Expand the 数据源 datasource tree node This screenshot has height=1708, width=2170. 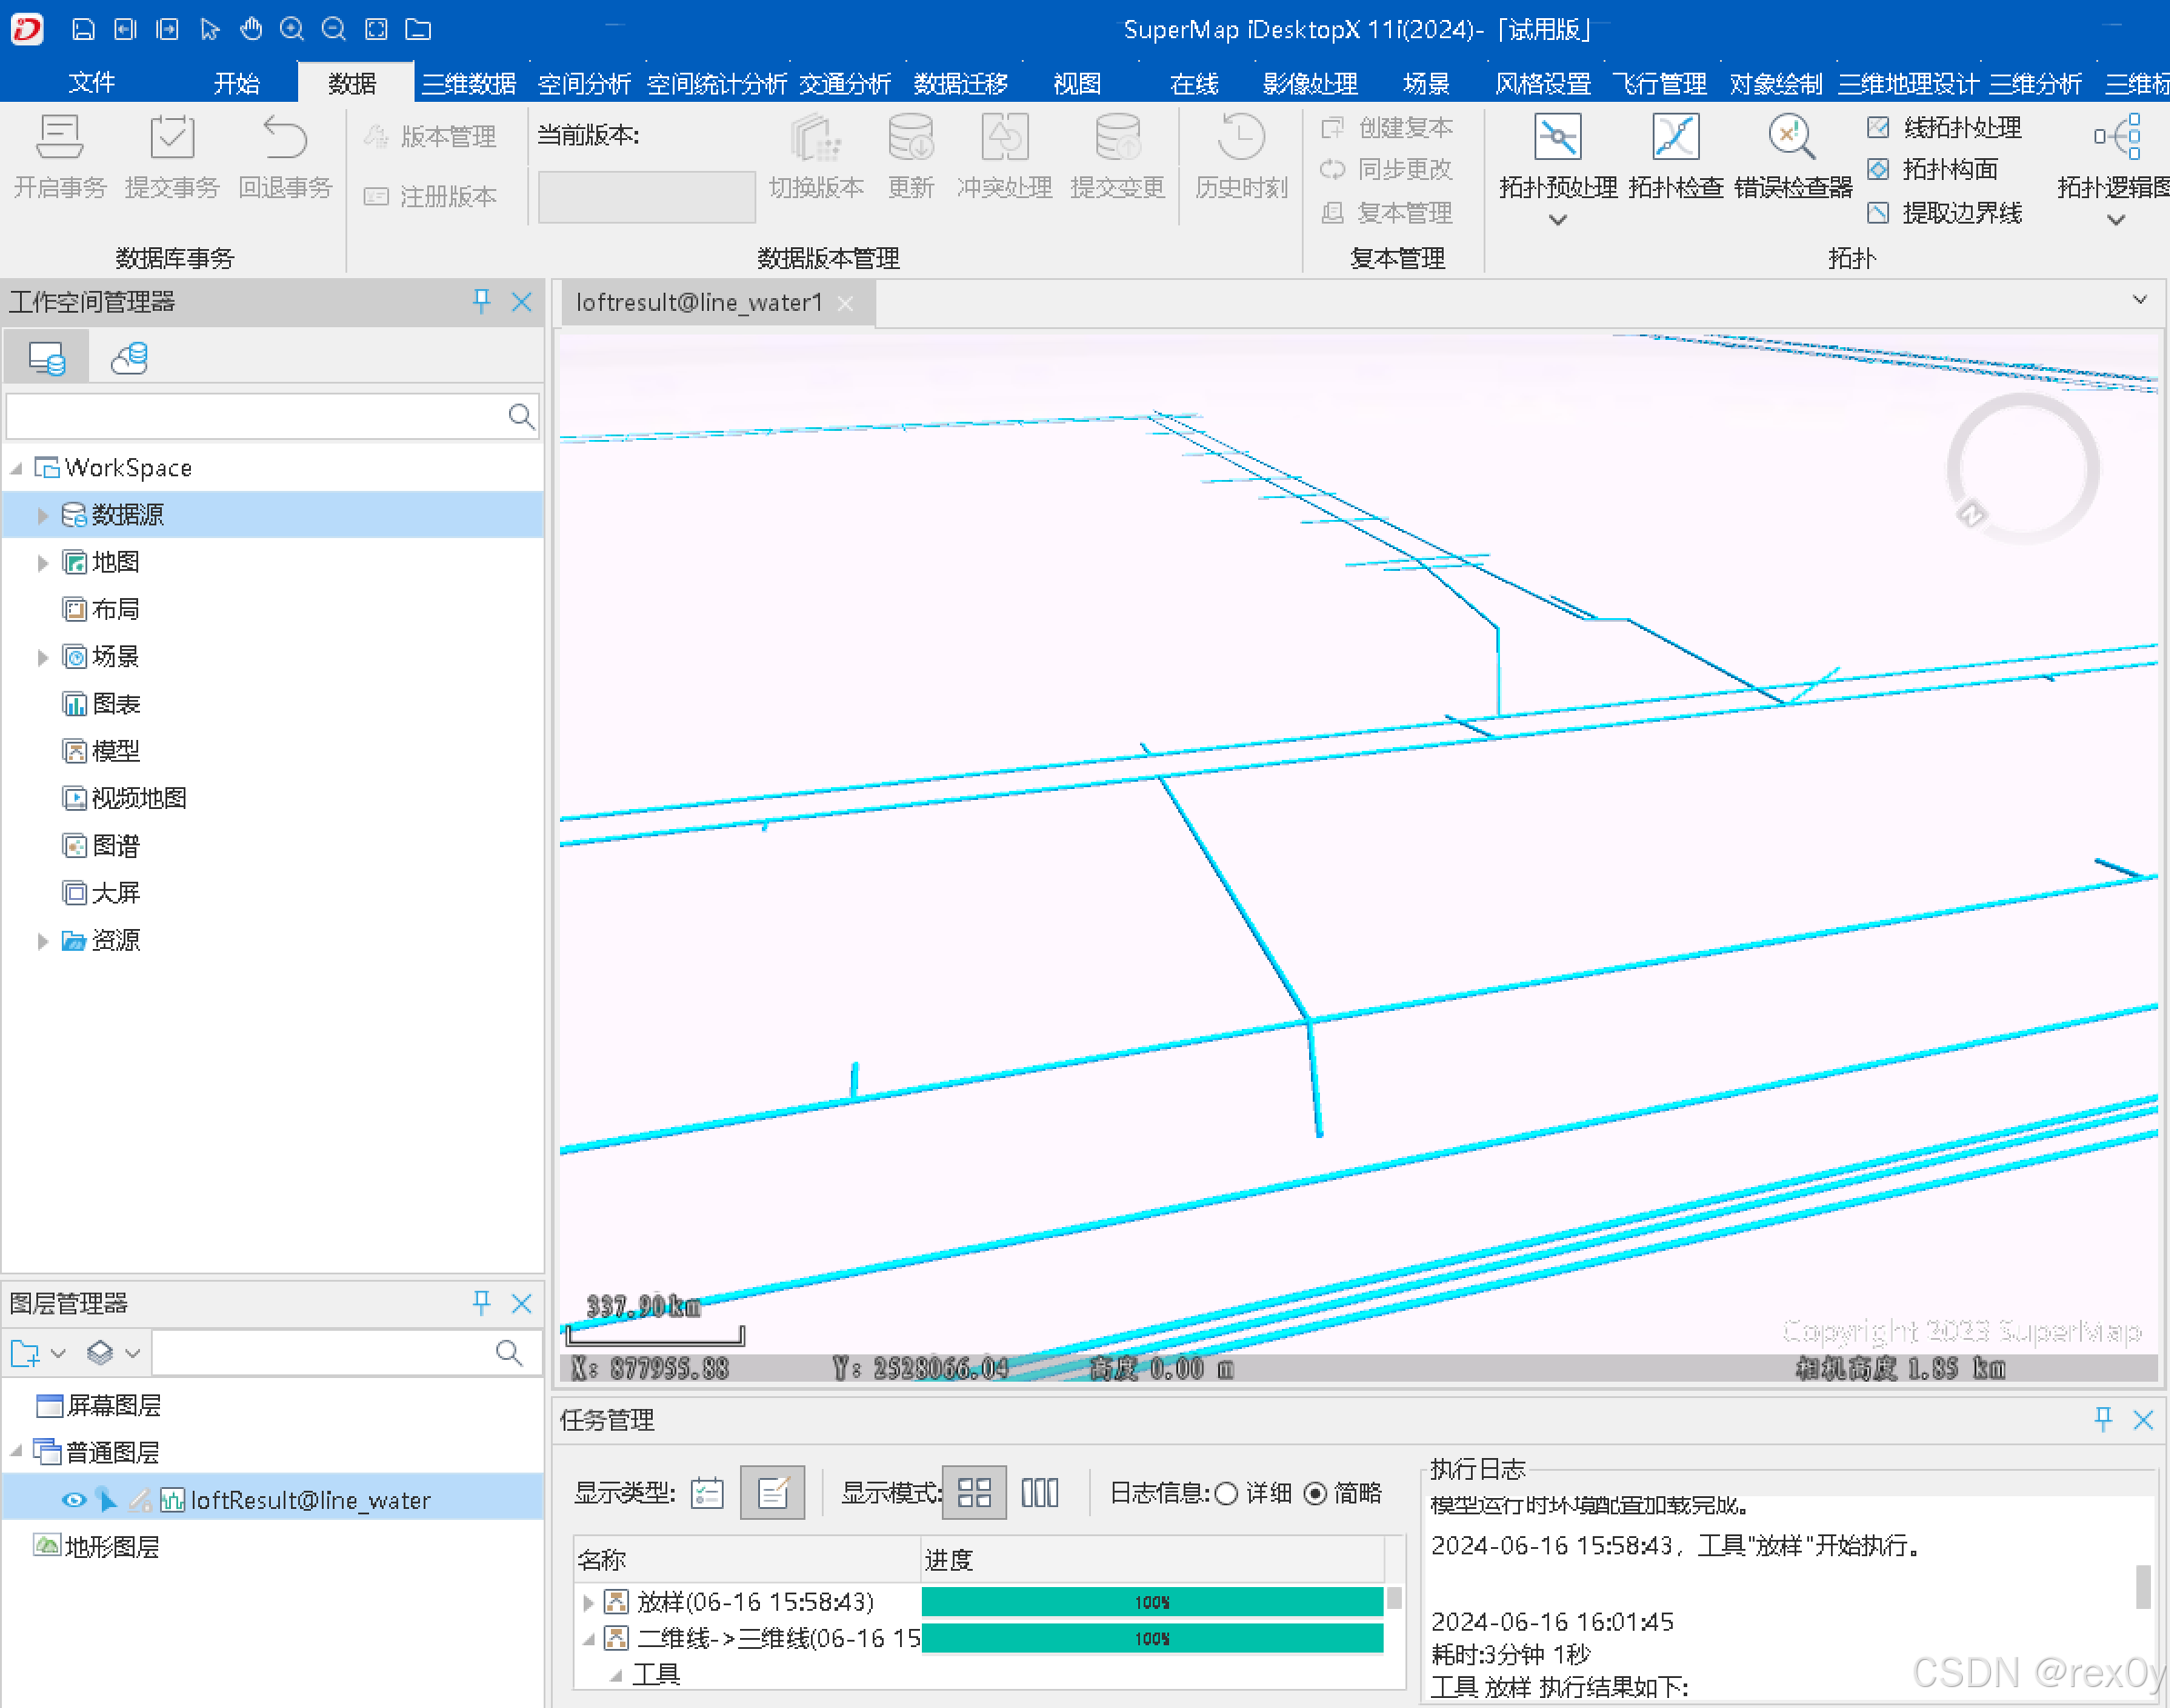pos(42,515)
